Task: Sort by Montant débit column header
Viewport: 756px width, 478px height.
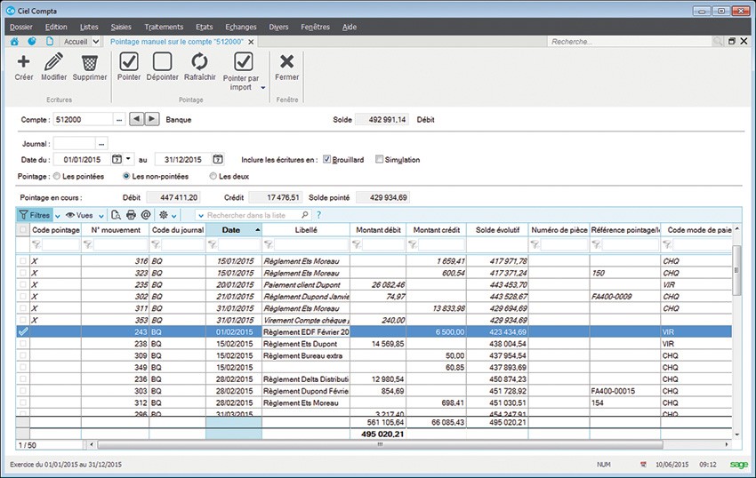Action: 378,230
